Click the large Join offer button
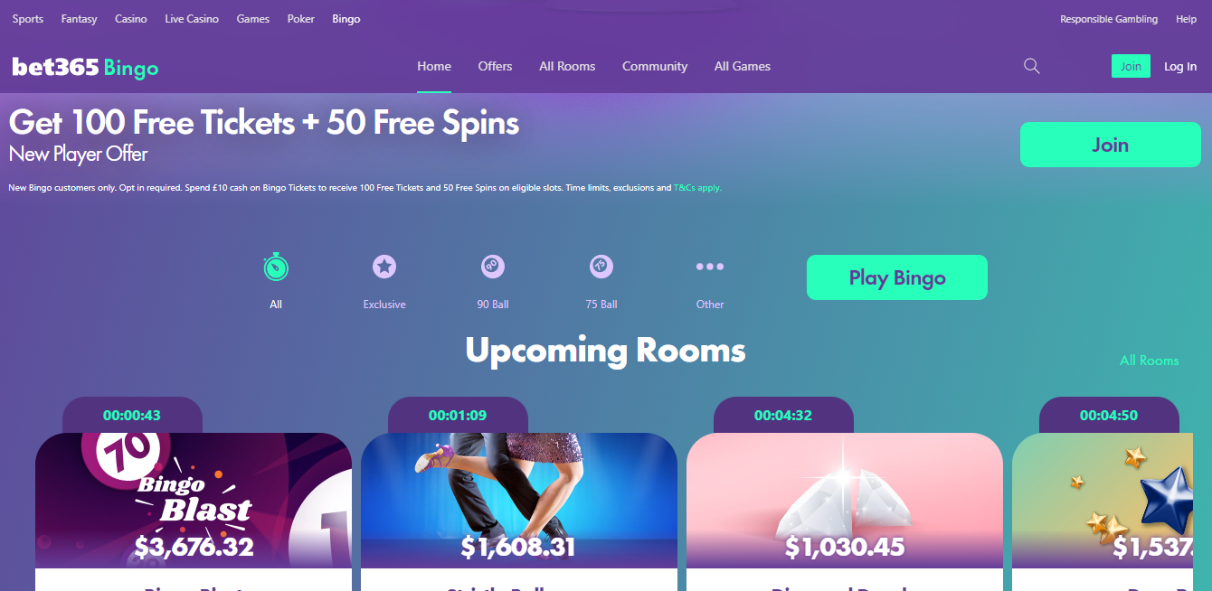 click(x=1110, y=145)
